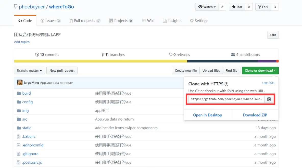This screenshot has height=168, width=302.
Task: Open the .babelrc file
Action: click(x=29, y=136)
